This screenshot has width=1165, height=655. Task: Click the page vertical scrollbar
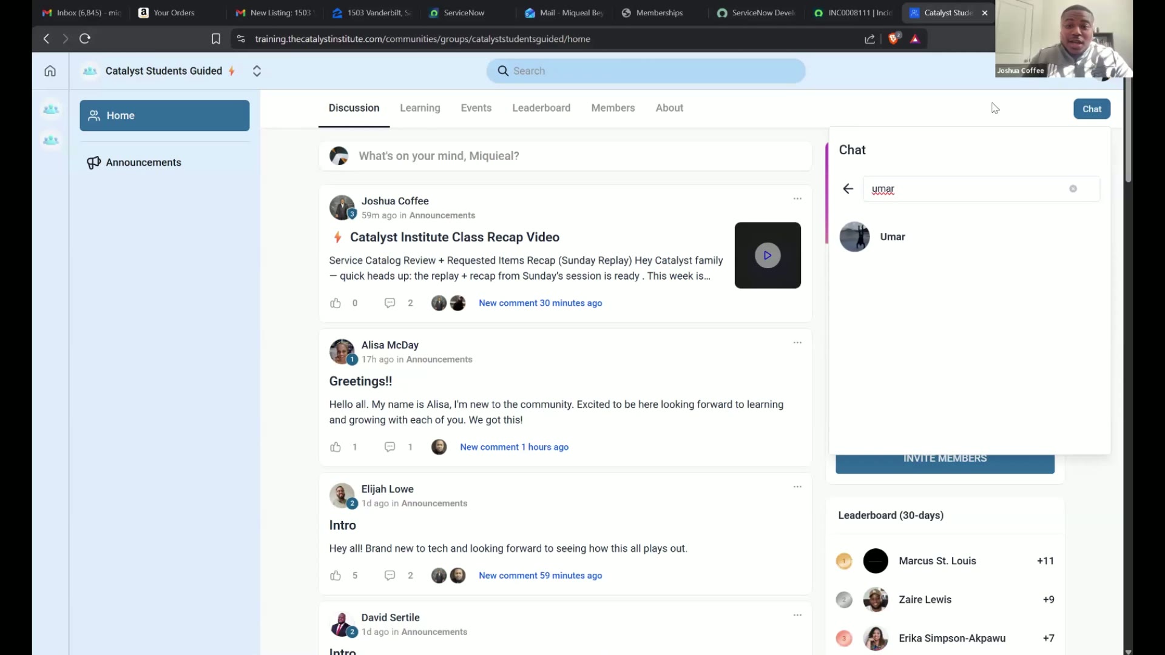click(1128, 130)
